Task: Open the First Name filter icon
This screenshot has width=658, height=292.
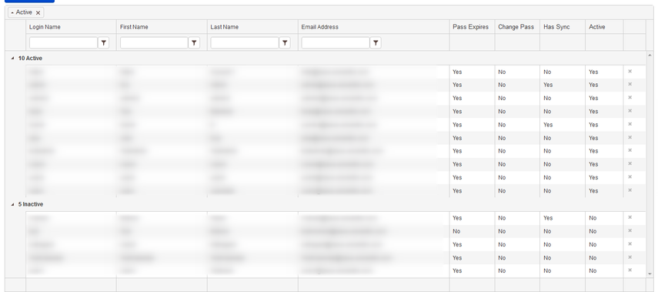Action: coord(194,43)
